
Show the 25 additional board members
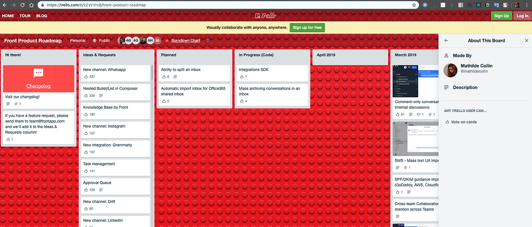pos(158,40)
